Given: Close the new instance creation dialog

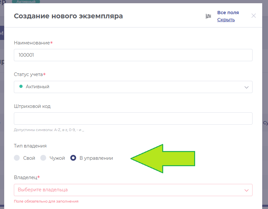Looking at the screenshot, I should pyautogui.click(x=253, y=16).
